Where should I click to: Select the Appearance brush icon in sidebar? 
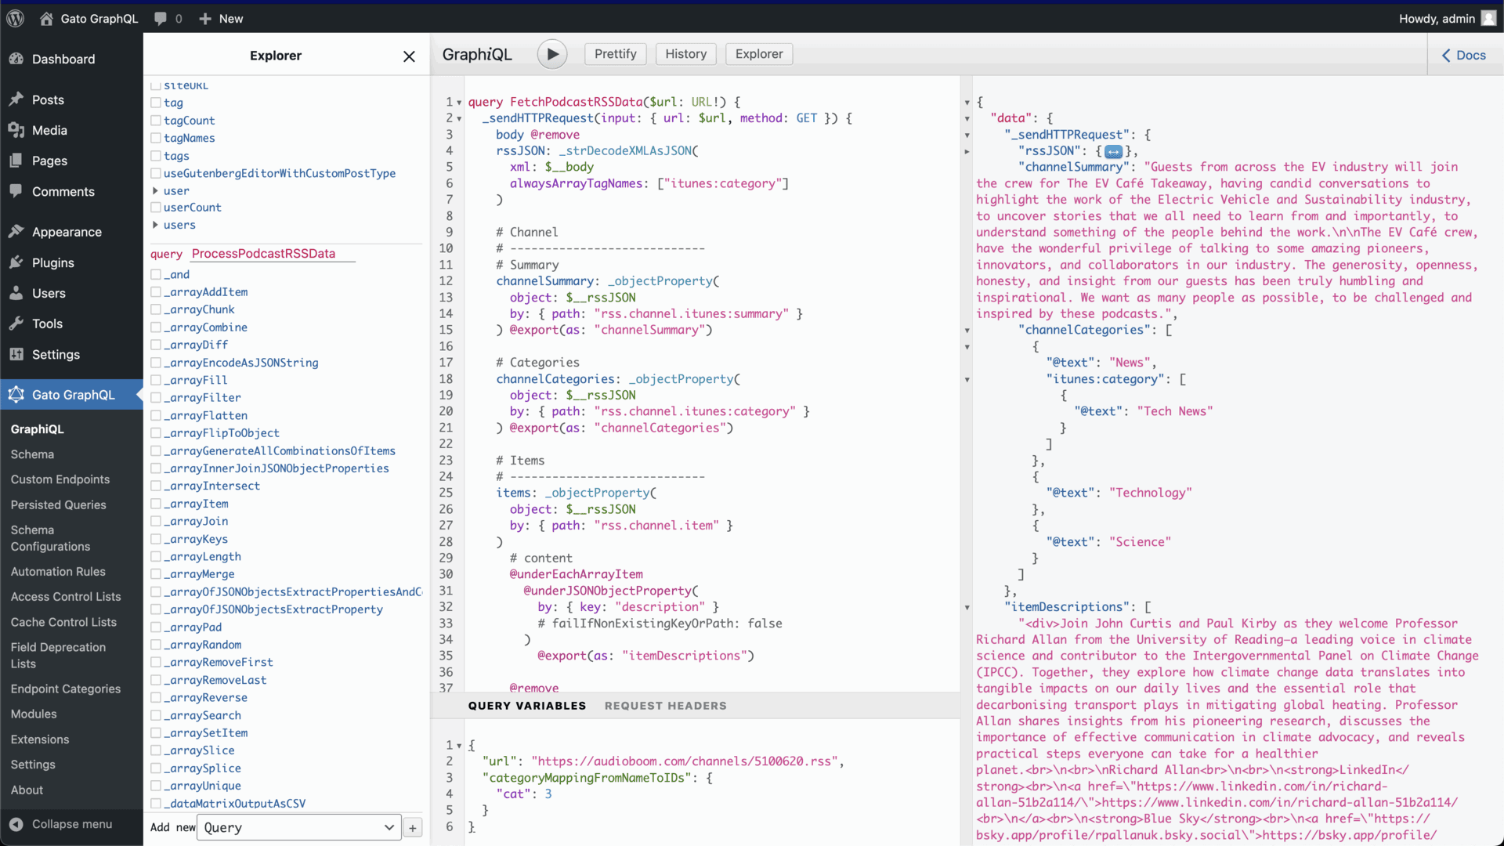[x=16, y=231]
